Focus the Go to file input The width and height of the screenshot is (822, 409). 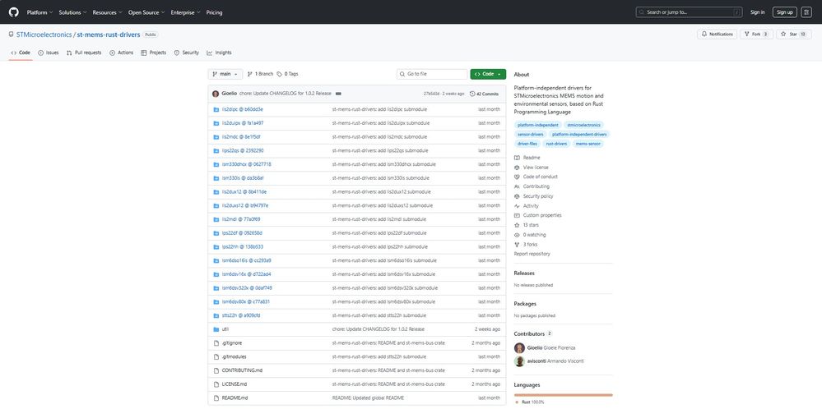[432, 74]
